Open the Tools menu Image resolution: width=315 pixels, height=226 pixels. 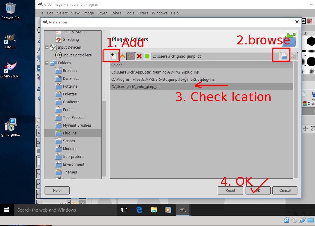coord(129,13)
